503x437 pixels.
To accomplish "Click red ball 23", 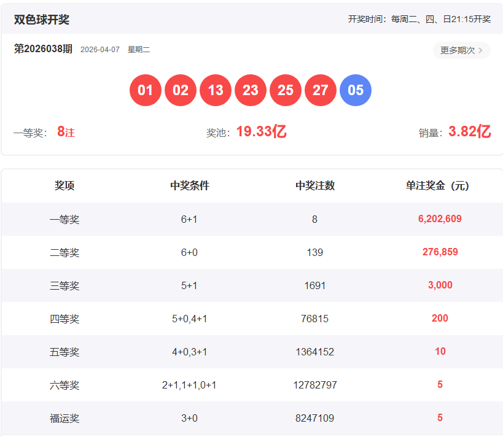I will click(x=251, y=90).
